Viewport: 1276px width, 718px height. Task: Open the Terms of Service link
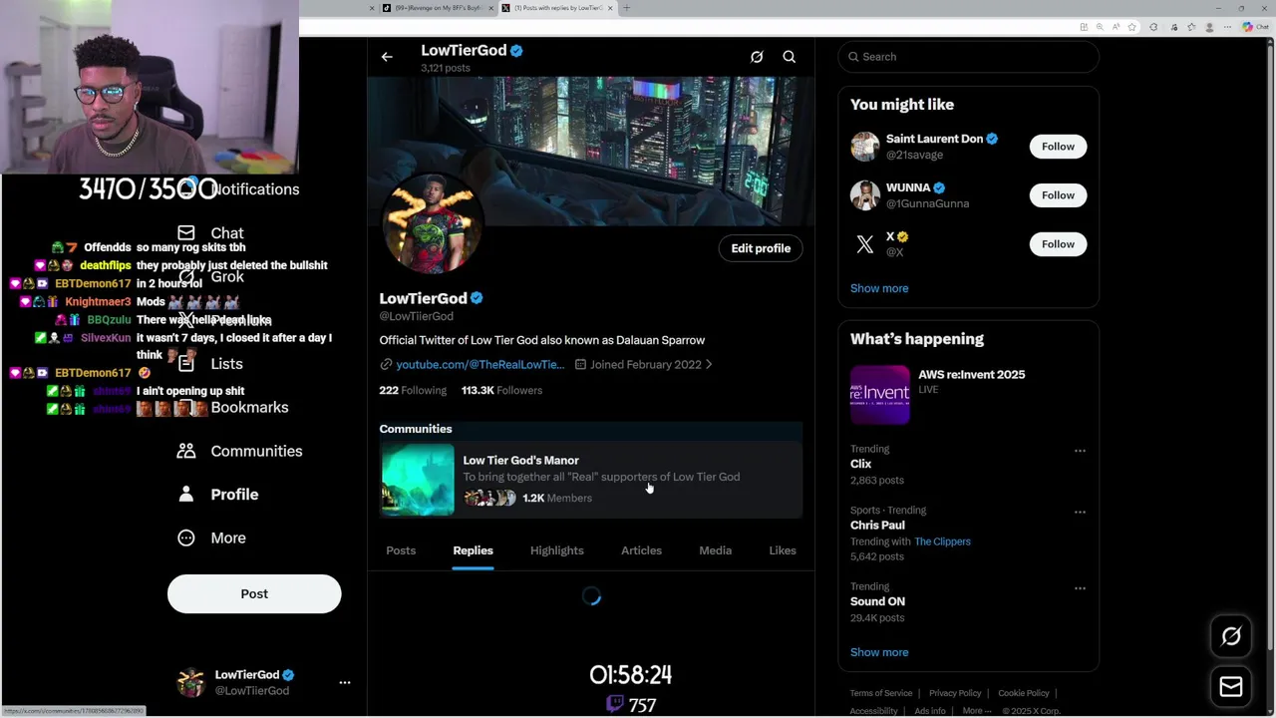tap(881, 693)
